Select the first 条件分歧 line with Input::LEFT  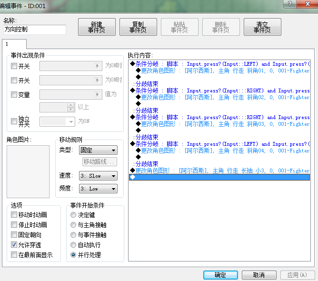pyautogui.click(x=219, y=64)
